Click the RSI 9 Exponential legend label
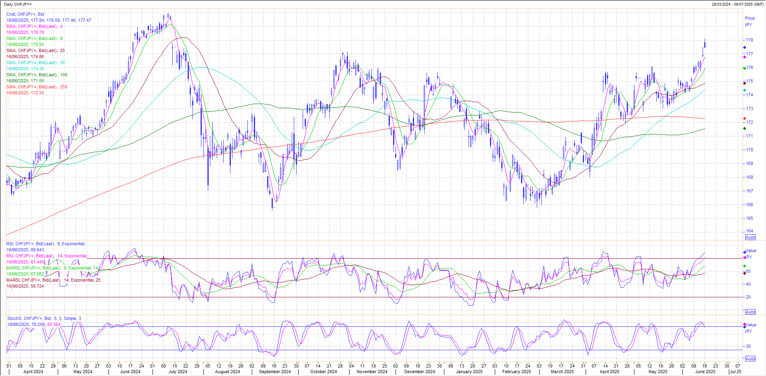The image size is (766, 376). tap(46, 244)
